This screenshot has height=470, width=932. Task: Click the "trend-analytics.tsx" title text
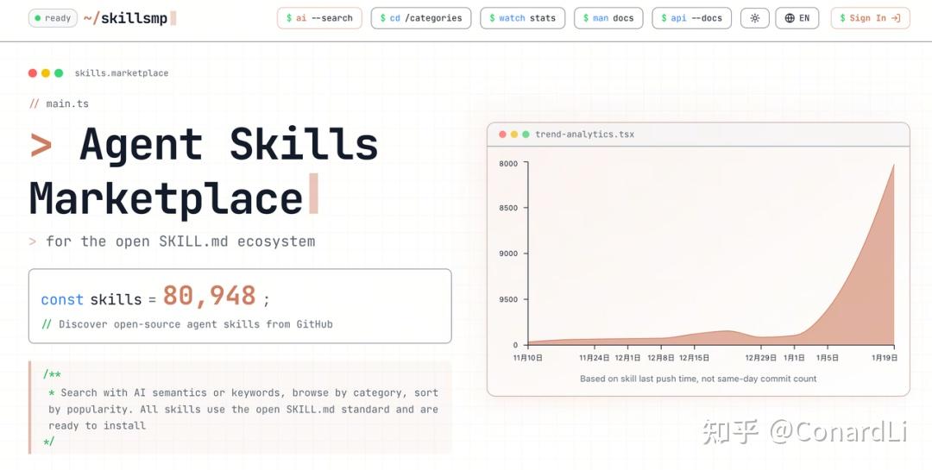pyautogui.click(x=585, y=135)
